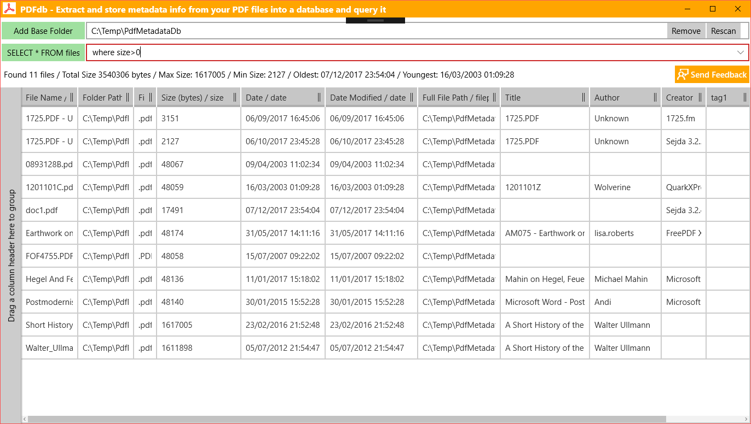The width and height of the screenshot is (751, 424).
Task: Click the top drag handle bar
Action: click(x=376, y=20)
